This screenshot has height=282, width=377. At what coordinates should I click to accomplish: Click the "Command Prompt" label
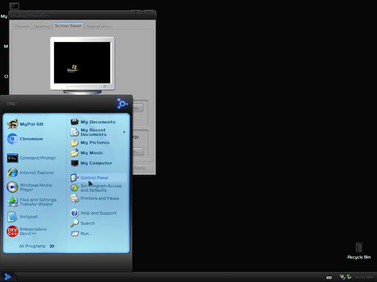[x=38, y=158]
